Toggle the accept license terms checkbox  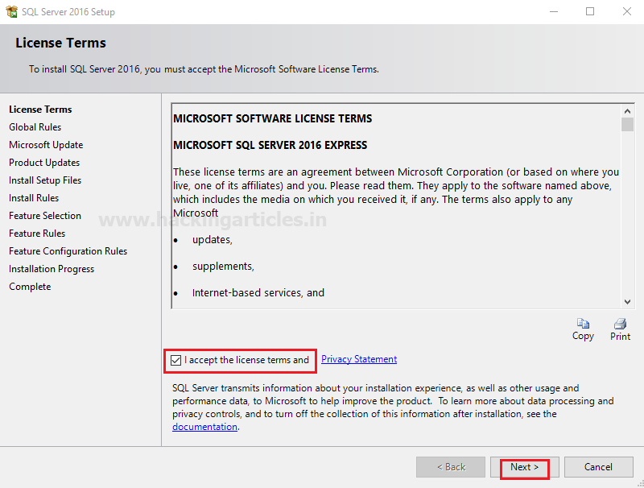[175, 360]
